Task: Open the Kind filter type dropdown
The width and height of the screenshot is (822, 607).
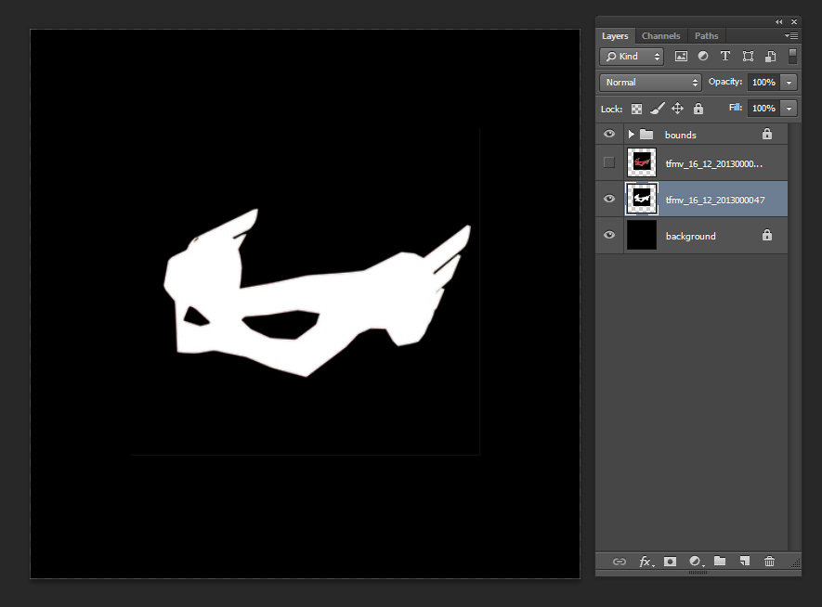Action: coord(632,57)
